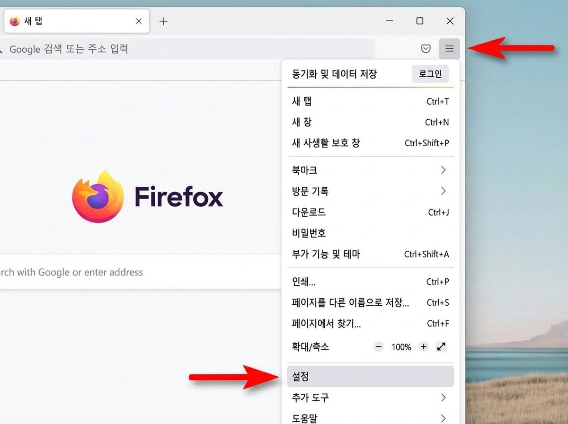This screenshot has height=424, width=568.
Task: Click the Pocket save icon in toolbar
Action: tap(426, 48)
